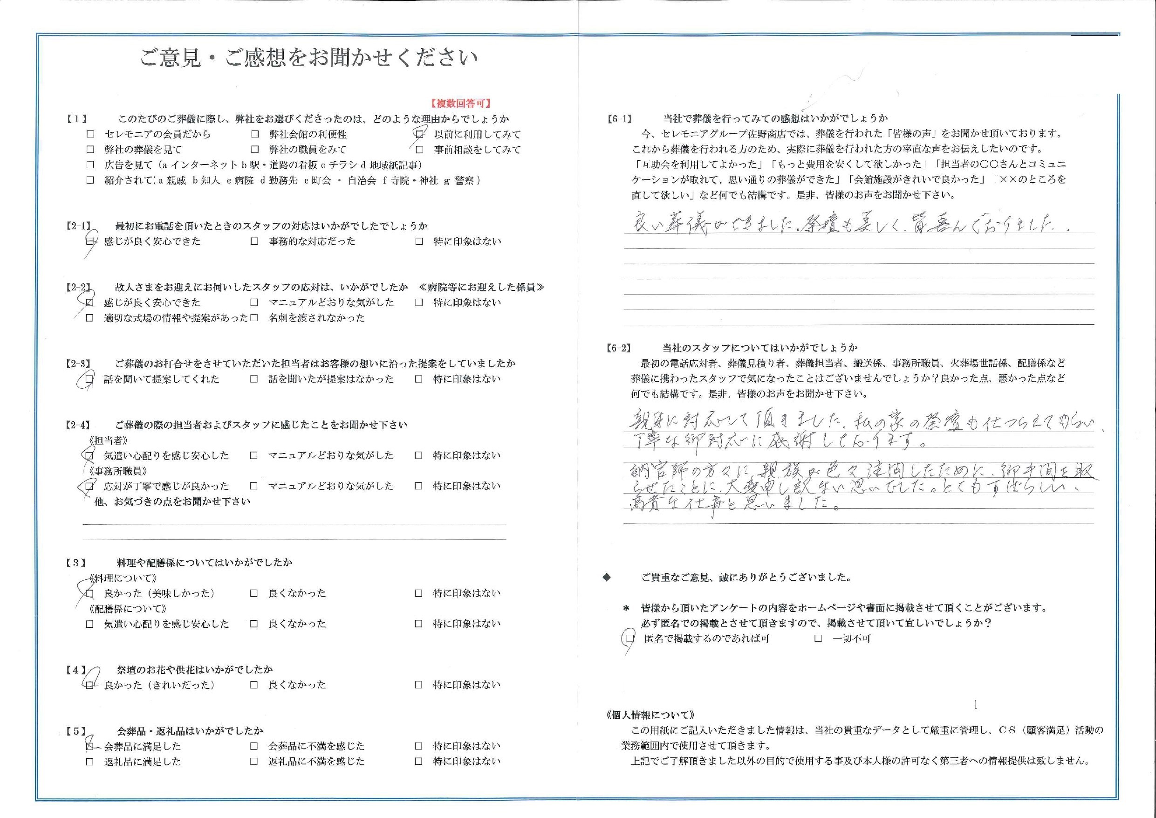The height and width of the screenshot is (818, 1156).
Task: Check the 一切不可 box
Action: (x=818, y=639)
